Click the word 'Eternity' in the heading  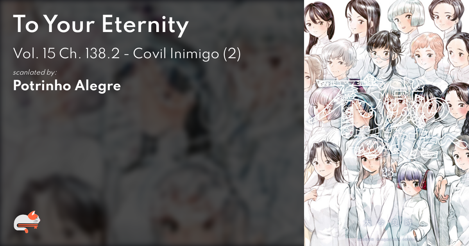pyautogui.click(x=145, y=25)
